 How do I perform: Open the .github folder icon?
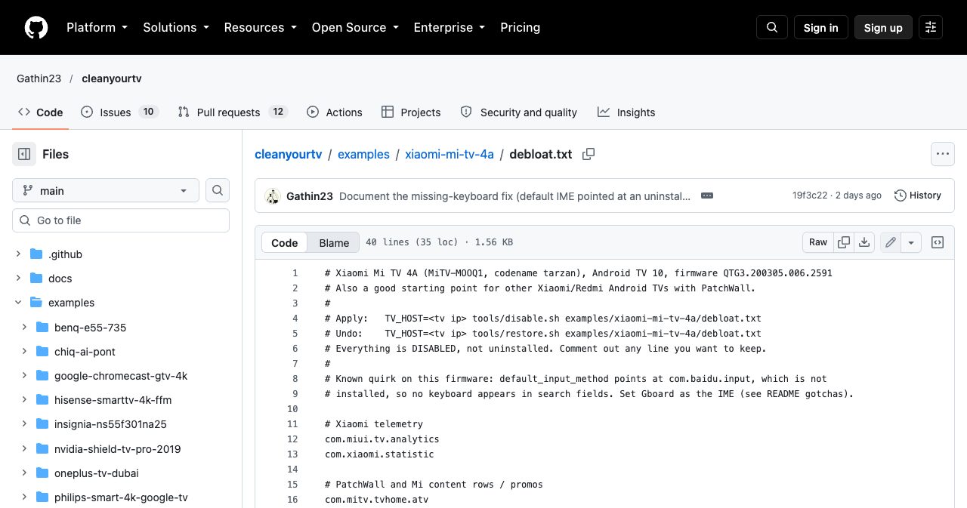coord(36,254)
